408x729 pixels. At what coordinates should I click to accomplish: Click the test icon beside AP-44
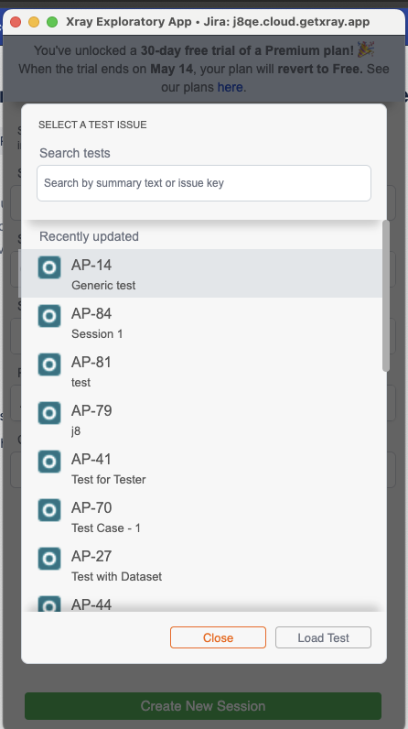(x=49, y=604)
